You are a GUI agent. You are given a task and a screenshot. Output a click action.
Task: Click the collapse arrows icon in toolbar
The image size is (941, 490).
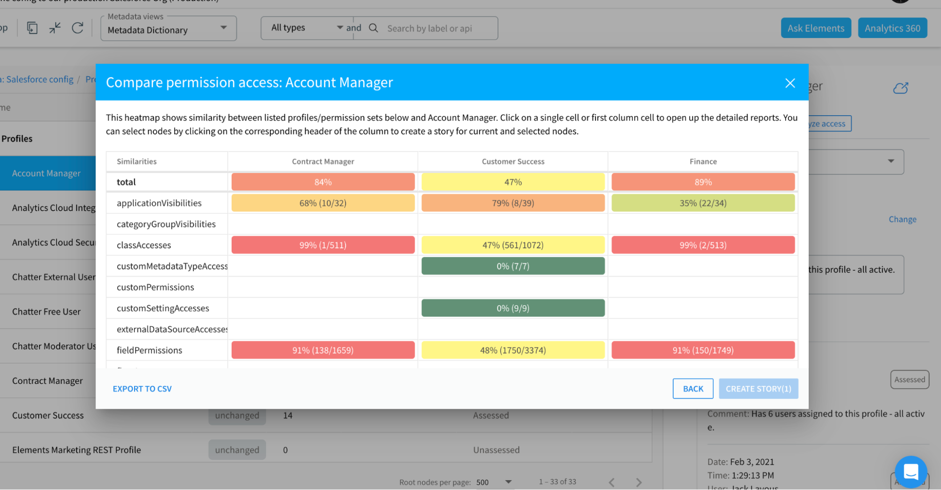pos(55,28)
